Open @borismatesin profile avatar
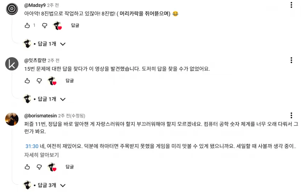This screenshot has height=192, width=301. coord(12,119)
